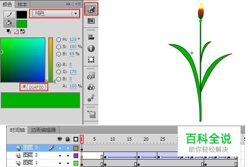Click the lock all layers icon

68,139
